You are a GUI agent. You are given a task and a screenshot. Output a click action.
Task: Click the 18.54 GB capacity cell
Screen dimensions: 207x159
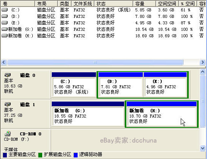tap(145, 29)
